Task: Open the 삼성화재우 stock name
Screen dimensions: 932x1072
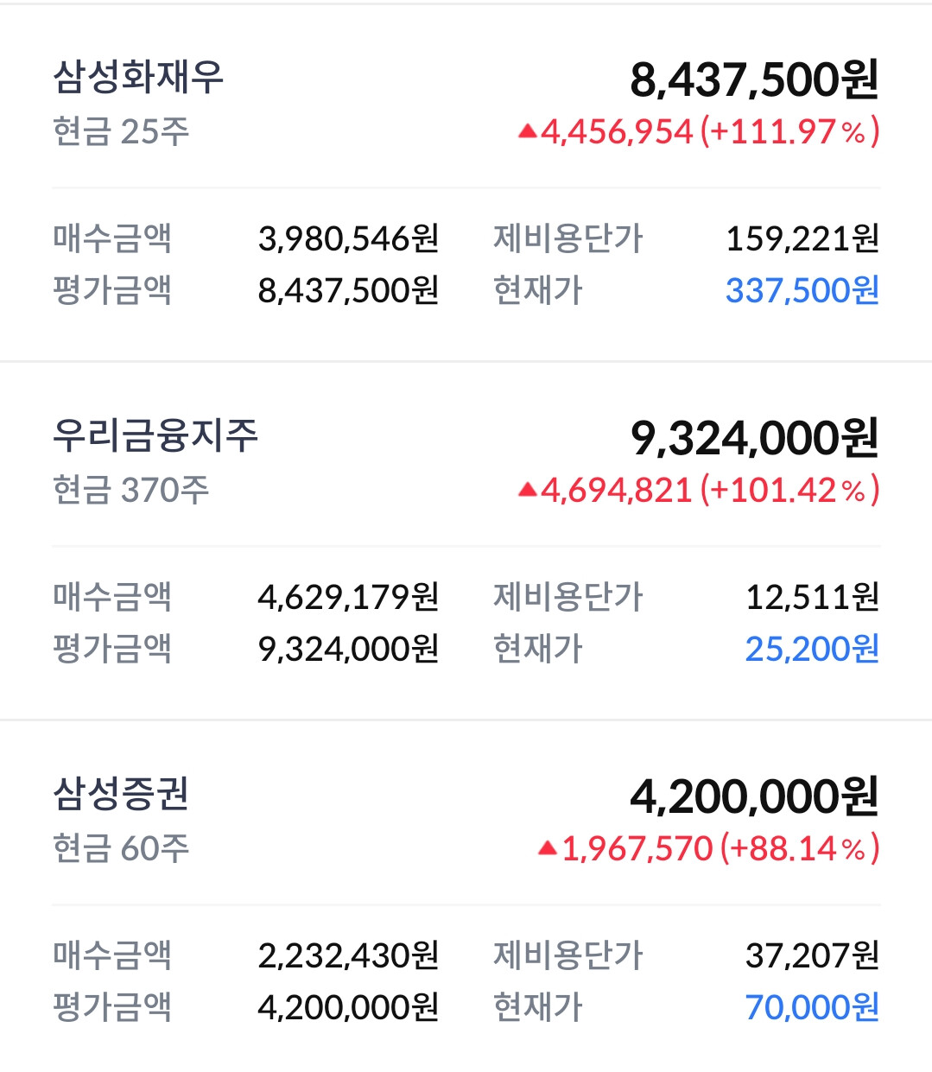Action: coord(138,77)
